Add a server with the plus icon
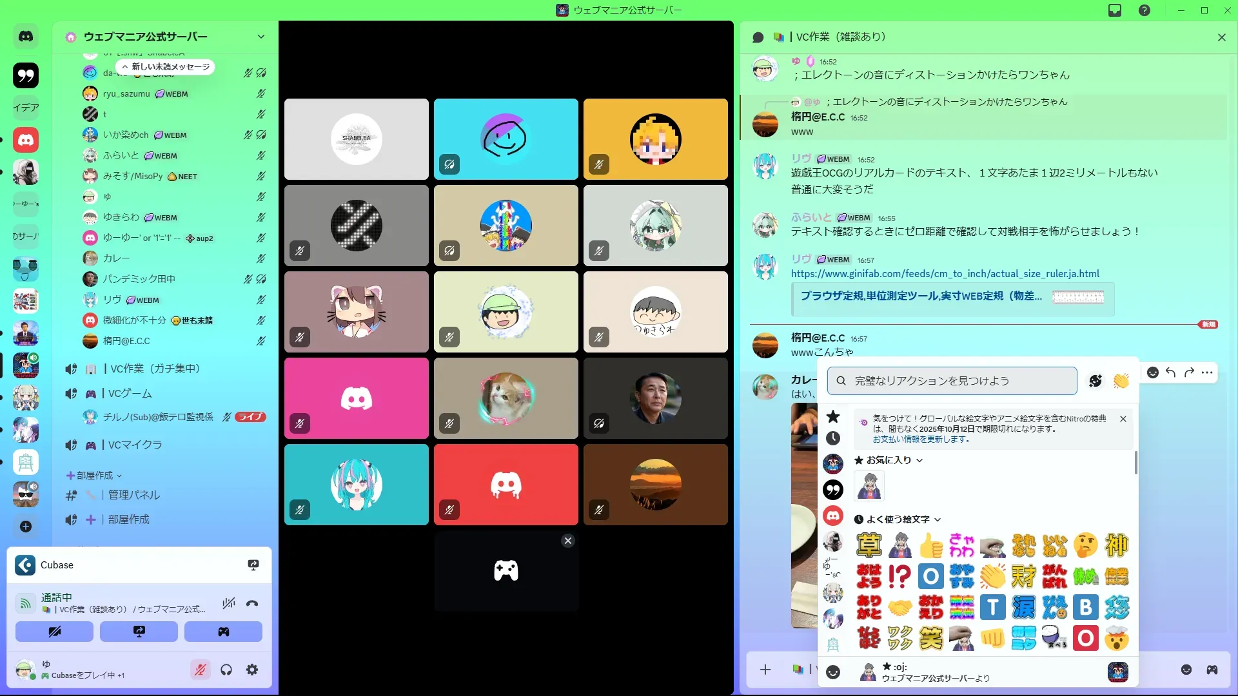The height and width of the screenshot is (696, 1238). pyautogui.click(x=26, y=527)
